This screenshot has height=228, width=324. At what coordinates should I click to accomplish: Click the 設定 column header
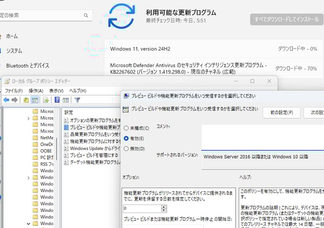pyautogui.click(x=69, y=113)
